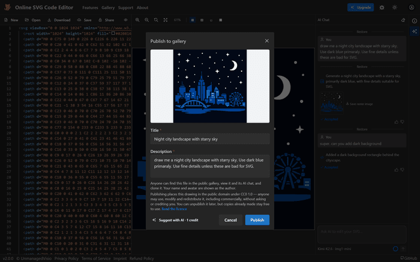The image size is (420, 262).
Task: Click the Title input field
Action: (x=210, y=139)
